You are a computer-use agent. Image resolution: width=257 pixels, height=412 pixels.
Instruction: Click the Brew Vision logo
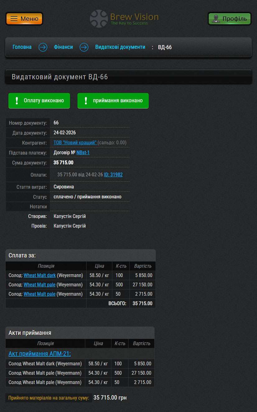click(124, 19)
